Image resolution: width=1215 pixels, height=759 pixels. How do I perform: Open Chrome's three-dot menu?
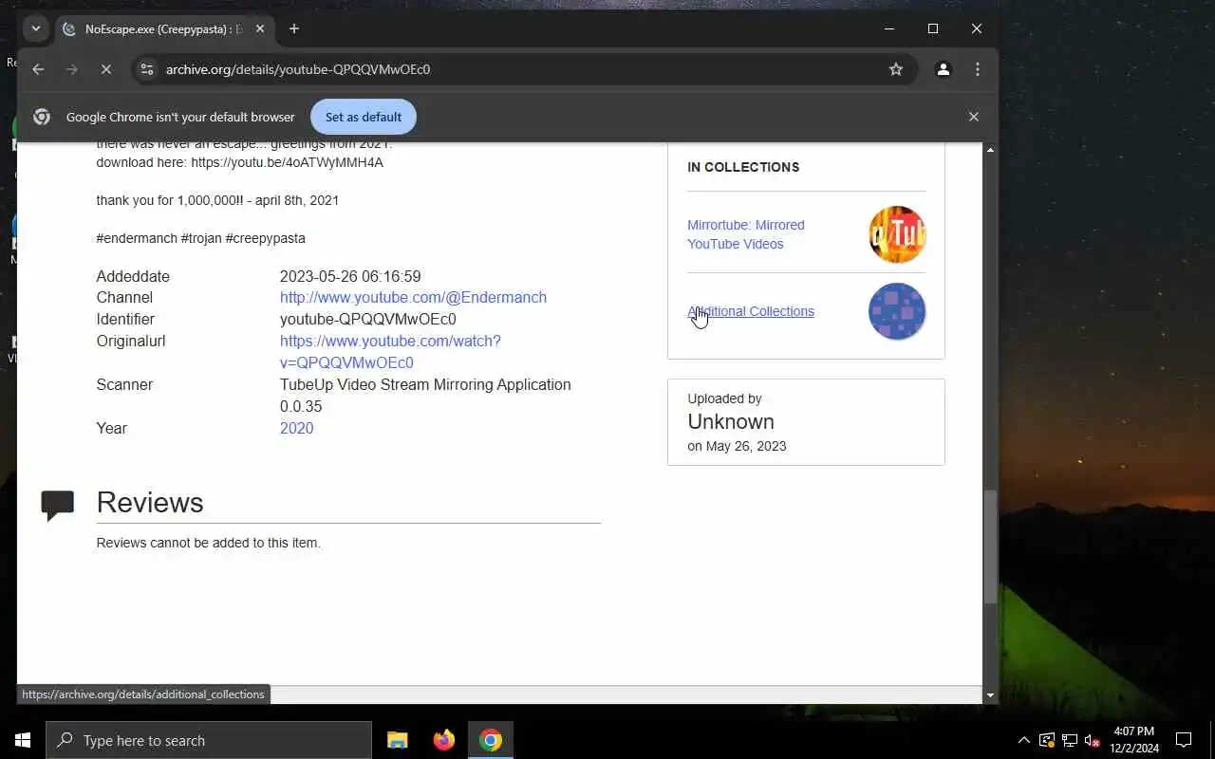pyautogui.click(x=978, y=69)
